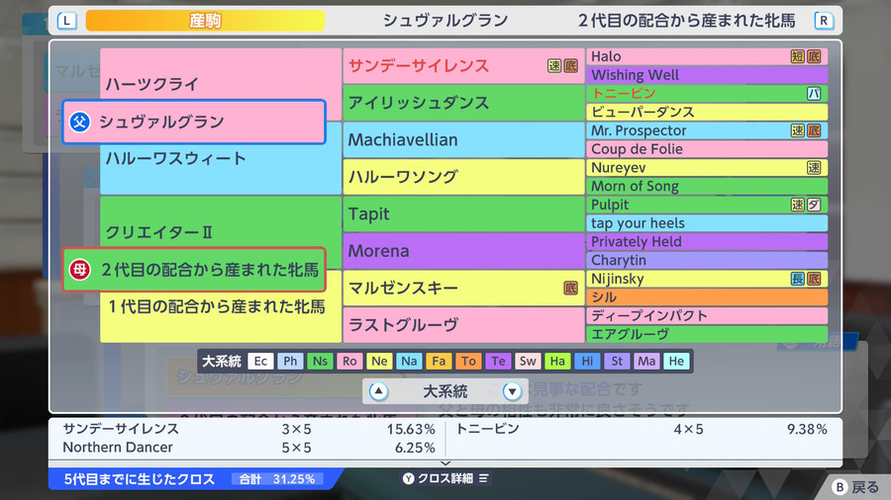Screen dimensions: 891x500
Task: Click the 底 trait badge on マルゼンスキー
Action: pos(570,288)
